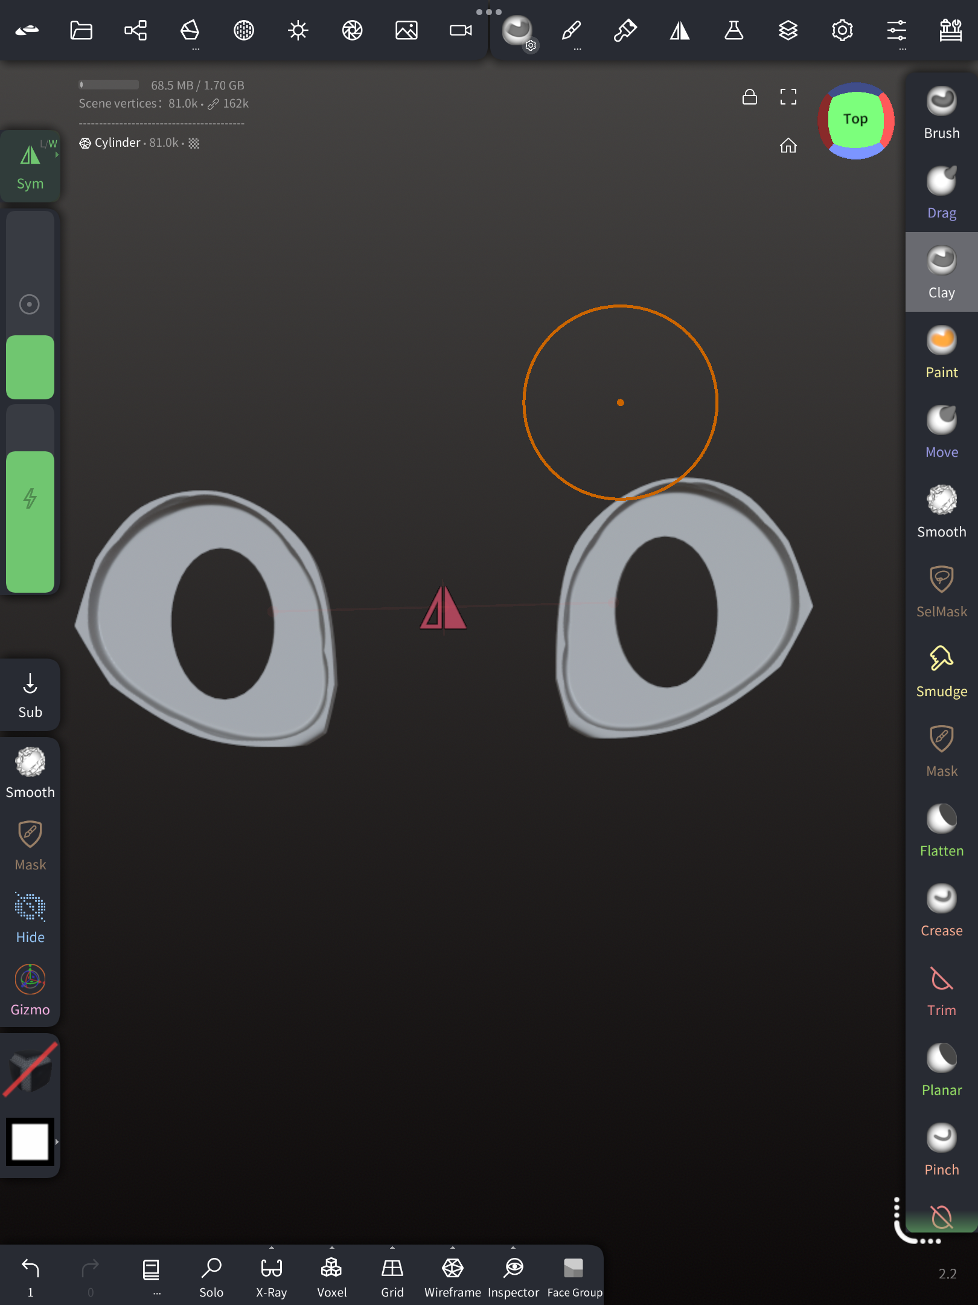This screenshot has height=1305, width=978.
Task: Undo the last action
Action: pos(30,1276)
